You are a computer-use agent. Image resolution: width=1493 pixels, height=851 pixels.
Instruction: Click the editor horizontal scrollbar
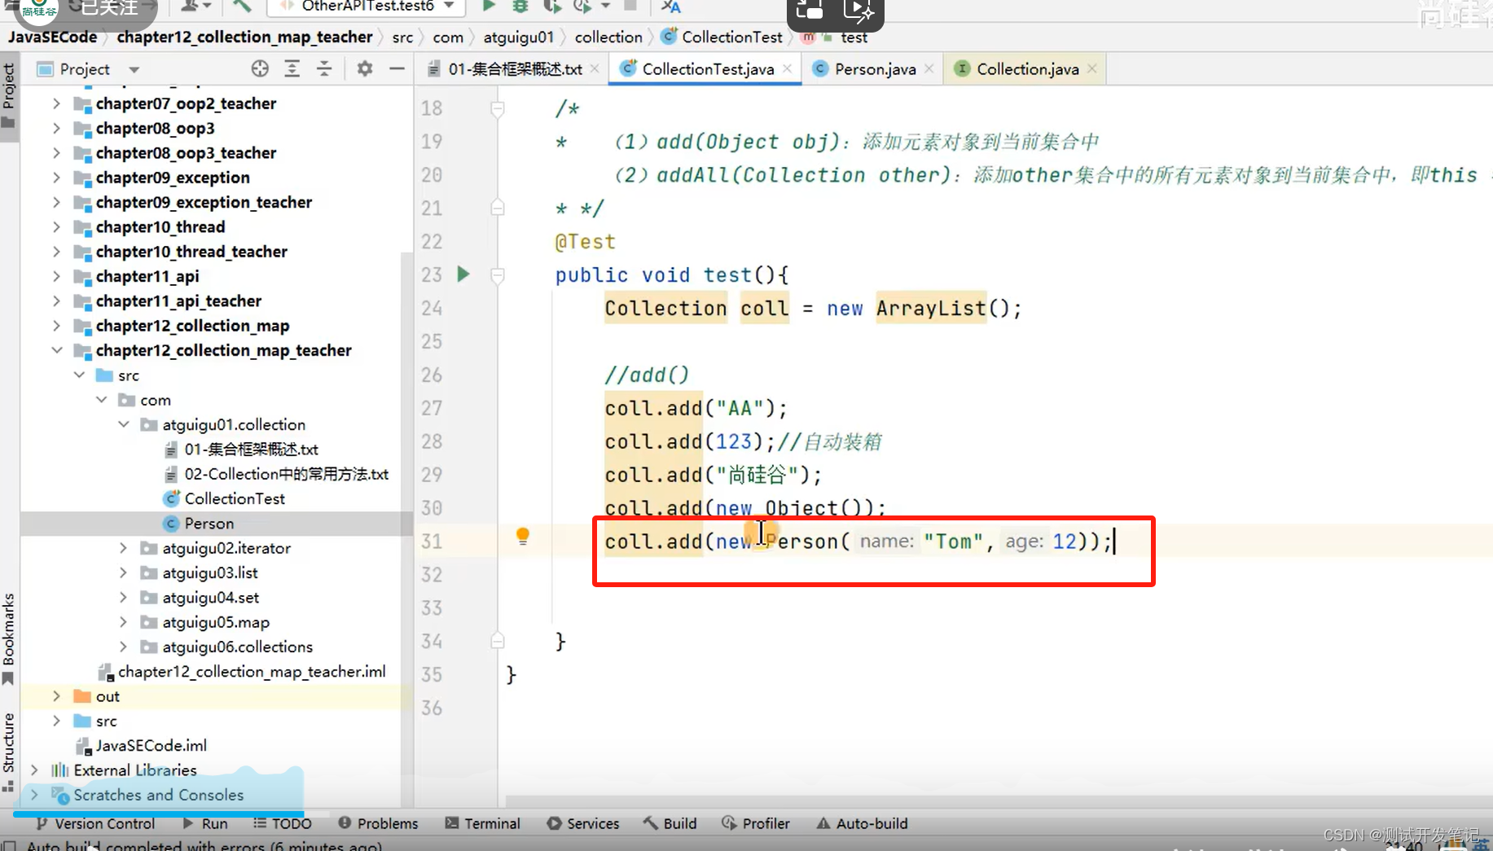pos(999,801)
